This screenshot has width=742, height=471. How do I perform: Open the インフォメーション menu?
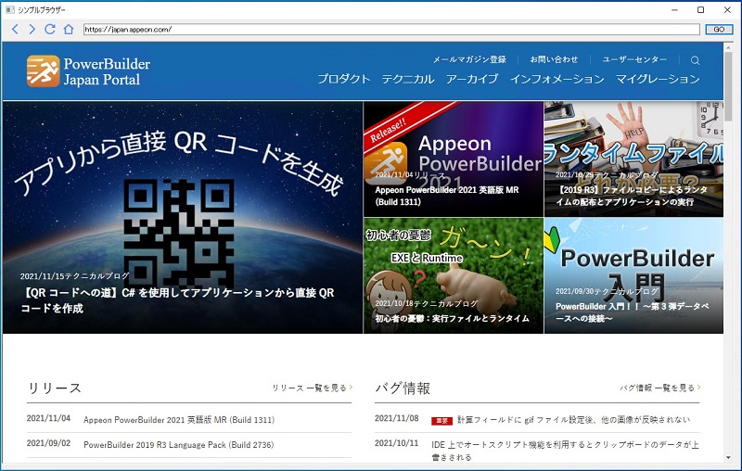point(557,79)
